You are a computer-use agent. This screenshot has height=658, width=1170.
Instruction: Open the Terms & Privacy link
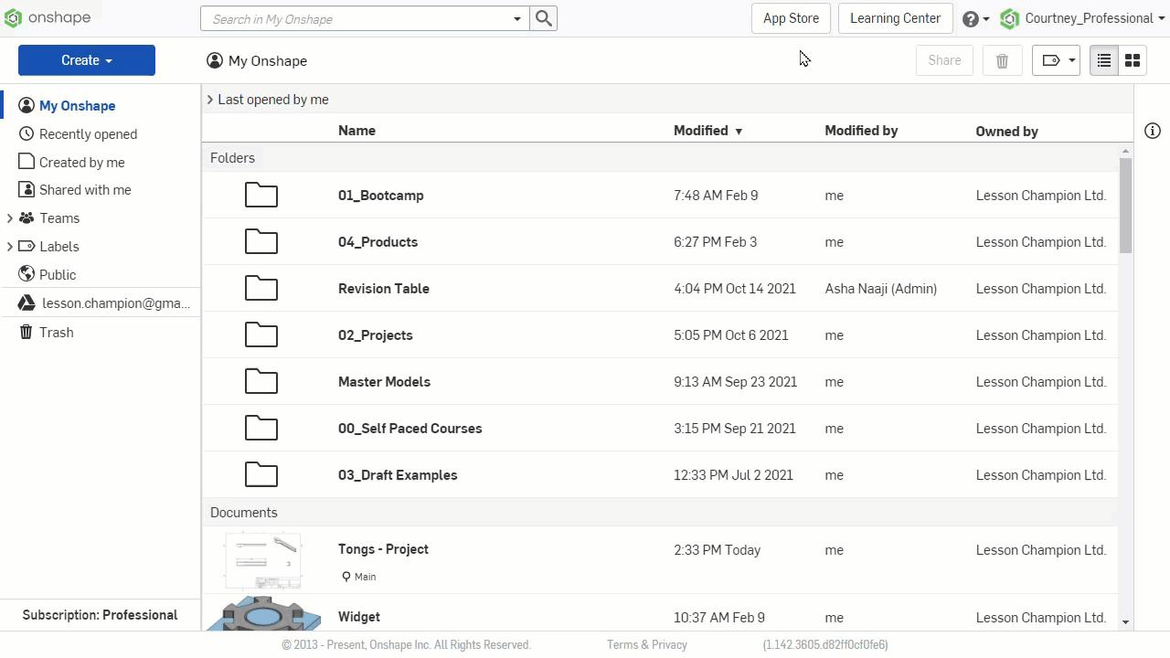[646, 644]
